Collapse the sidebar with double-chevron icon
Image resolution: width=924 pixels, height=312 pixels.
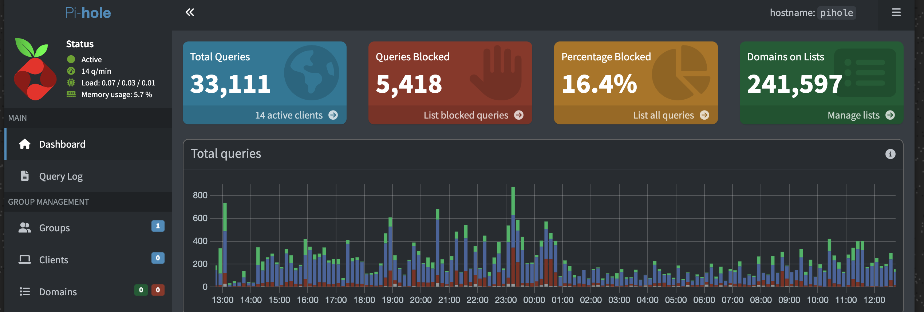coord(190,12)
